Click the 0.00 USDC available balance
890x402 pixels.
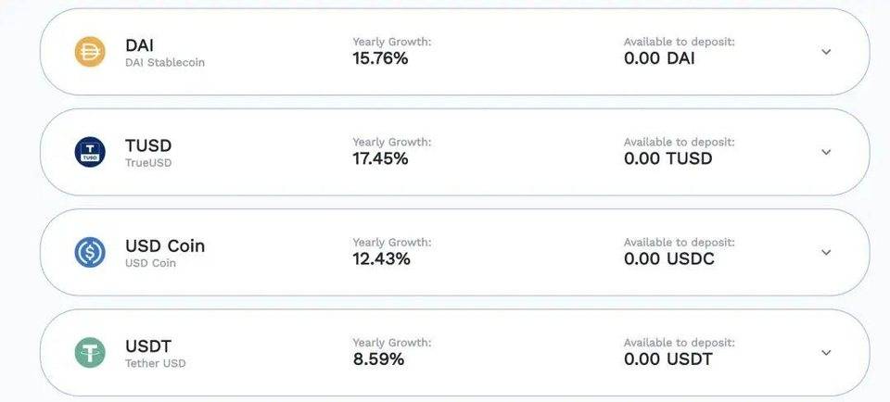(x=669, y=259)
